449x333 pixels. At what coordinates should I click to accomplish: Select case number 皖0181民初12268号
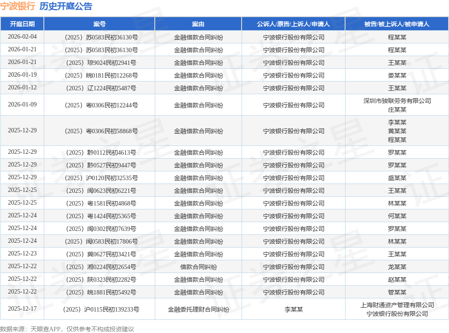(x=101, y=75)
